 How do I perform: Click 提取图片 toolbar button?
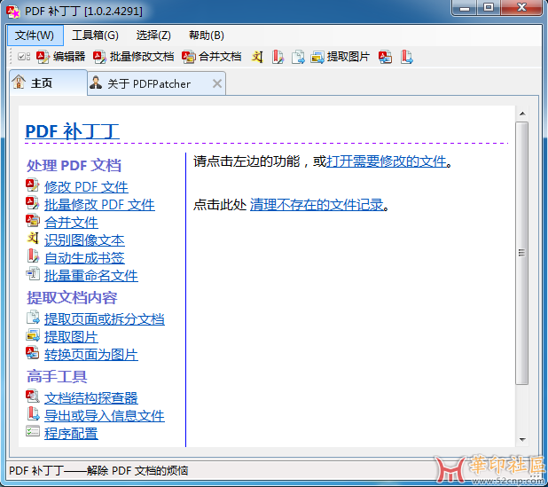(x=341, y=56)
